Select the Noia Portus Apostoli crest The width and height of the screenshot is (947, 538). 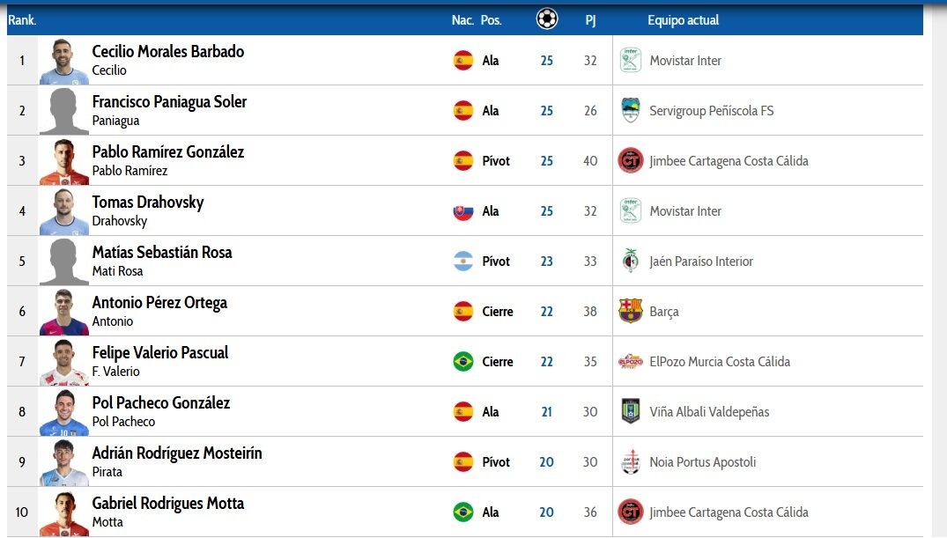pos(631,462)
